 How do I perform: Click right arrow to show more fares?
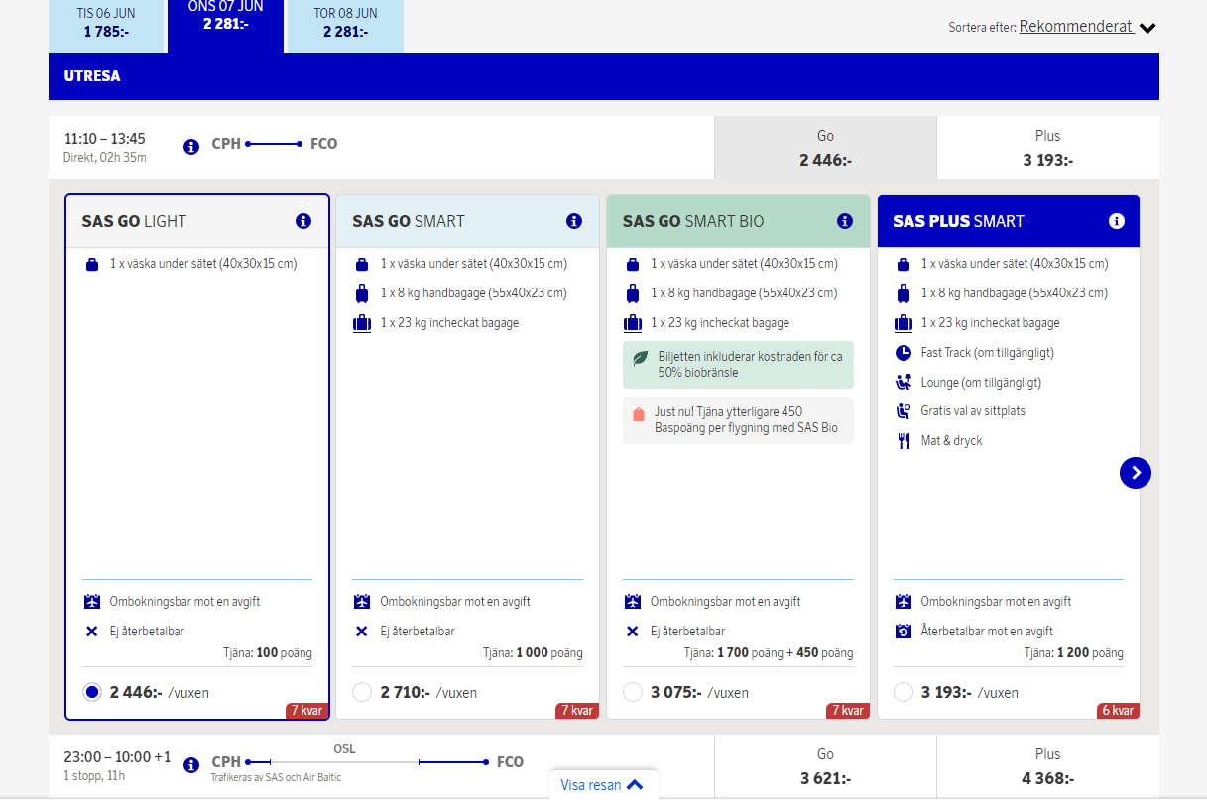pos(1135,473)
